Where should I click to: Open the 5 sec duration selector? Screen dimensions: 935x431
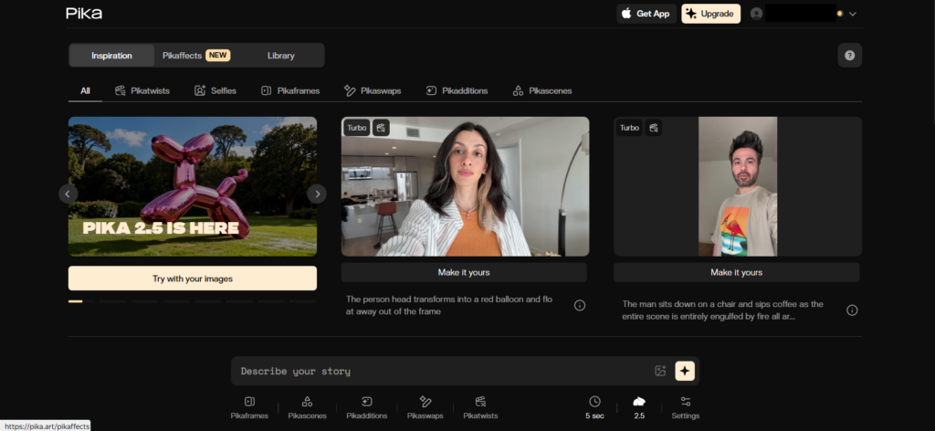[x=594, y=407]
